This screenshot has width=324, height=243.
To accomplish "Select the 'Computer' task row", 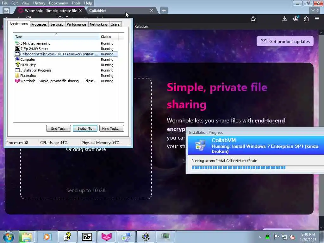I will (x=66, y=59).
